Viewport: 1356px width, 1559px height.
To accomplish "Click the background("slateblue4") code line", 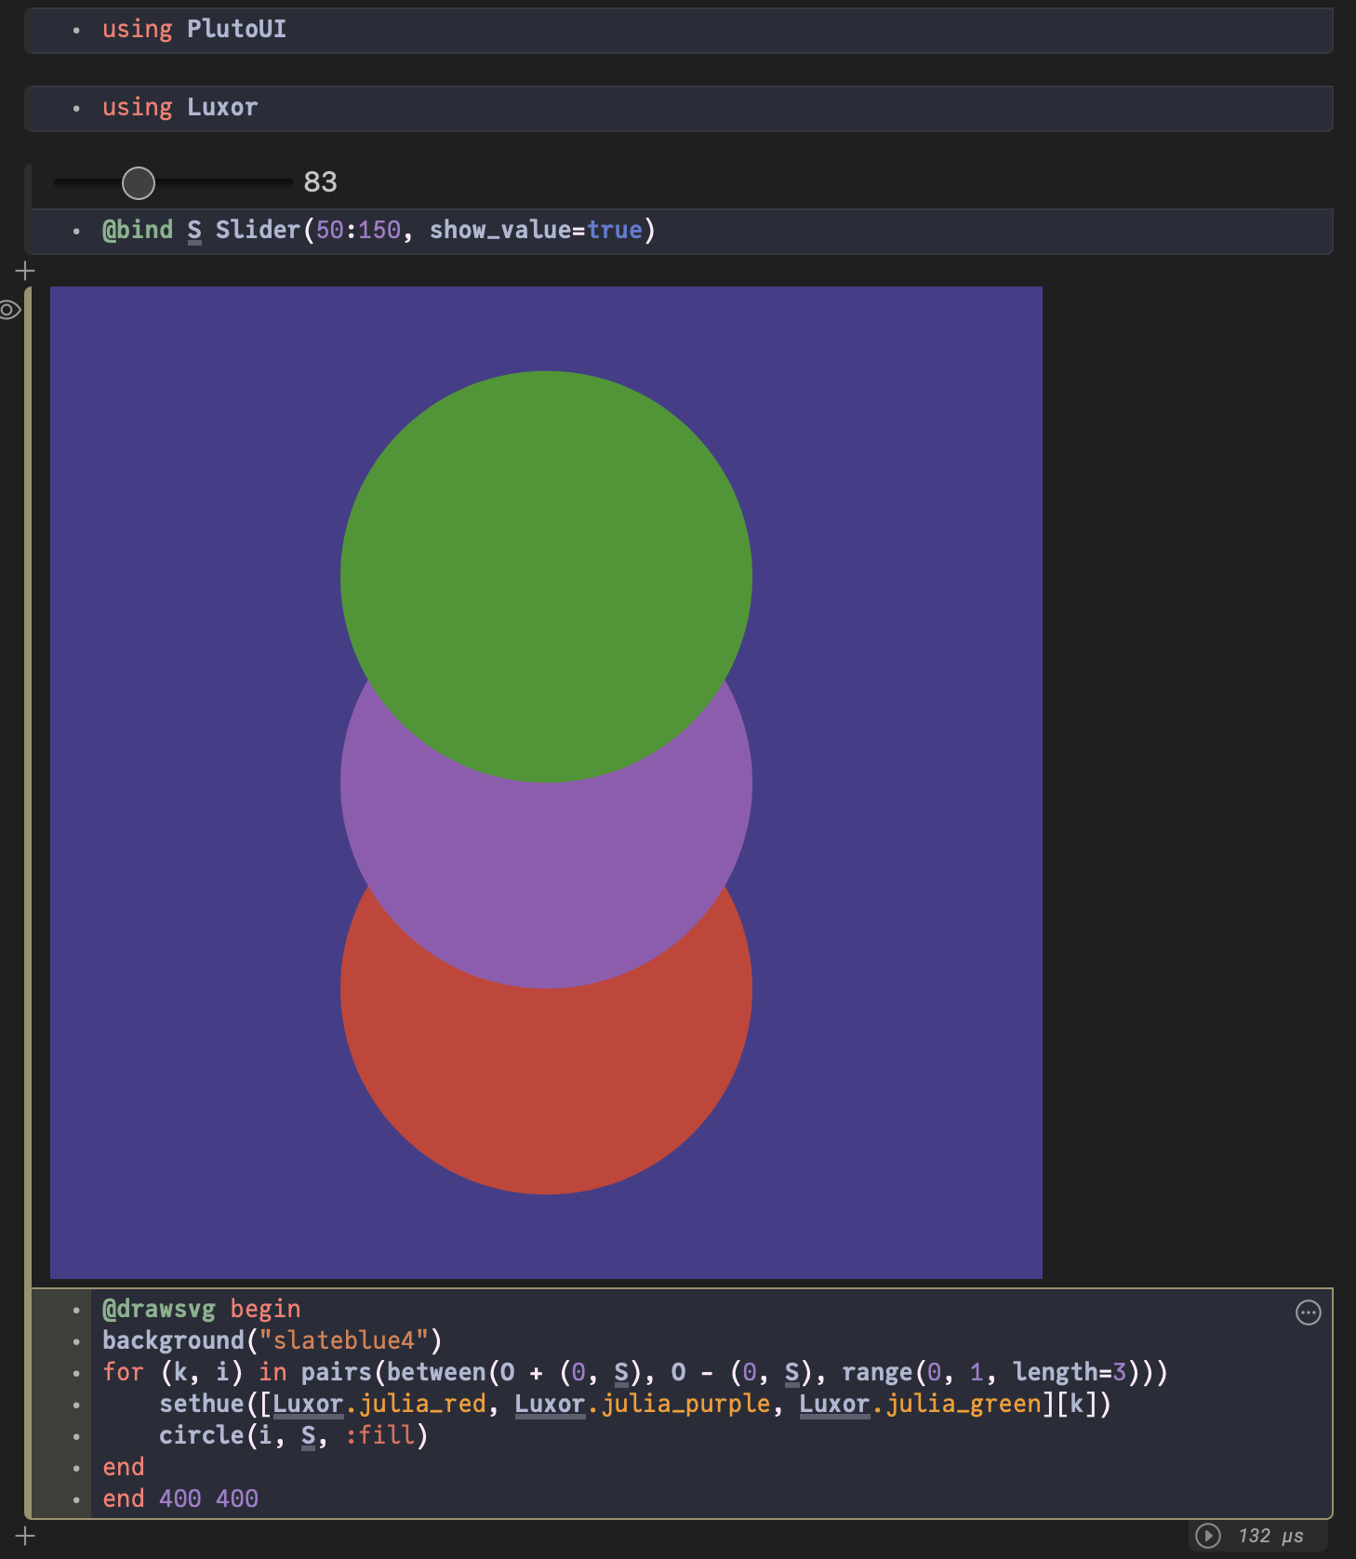I will 273,1340.
